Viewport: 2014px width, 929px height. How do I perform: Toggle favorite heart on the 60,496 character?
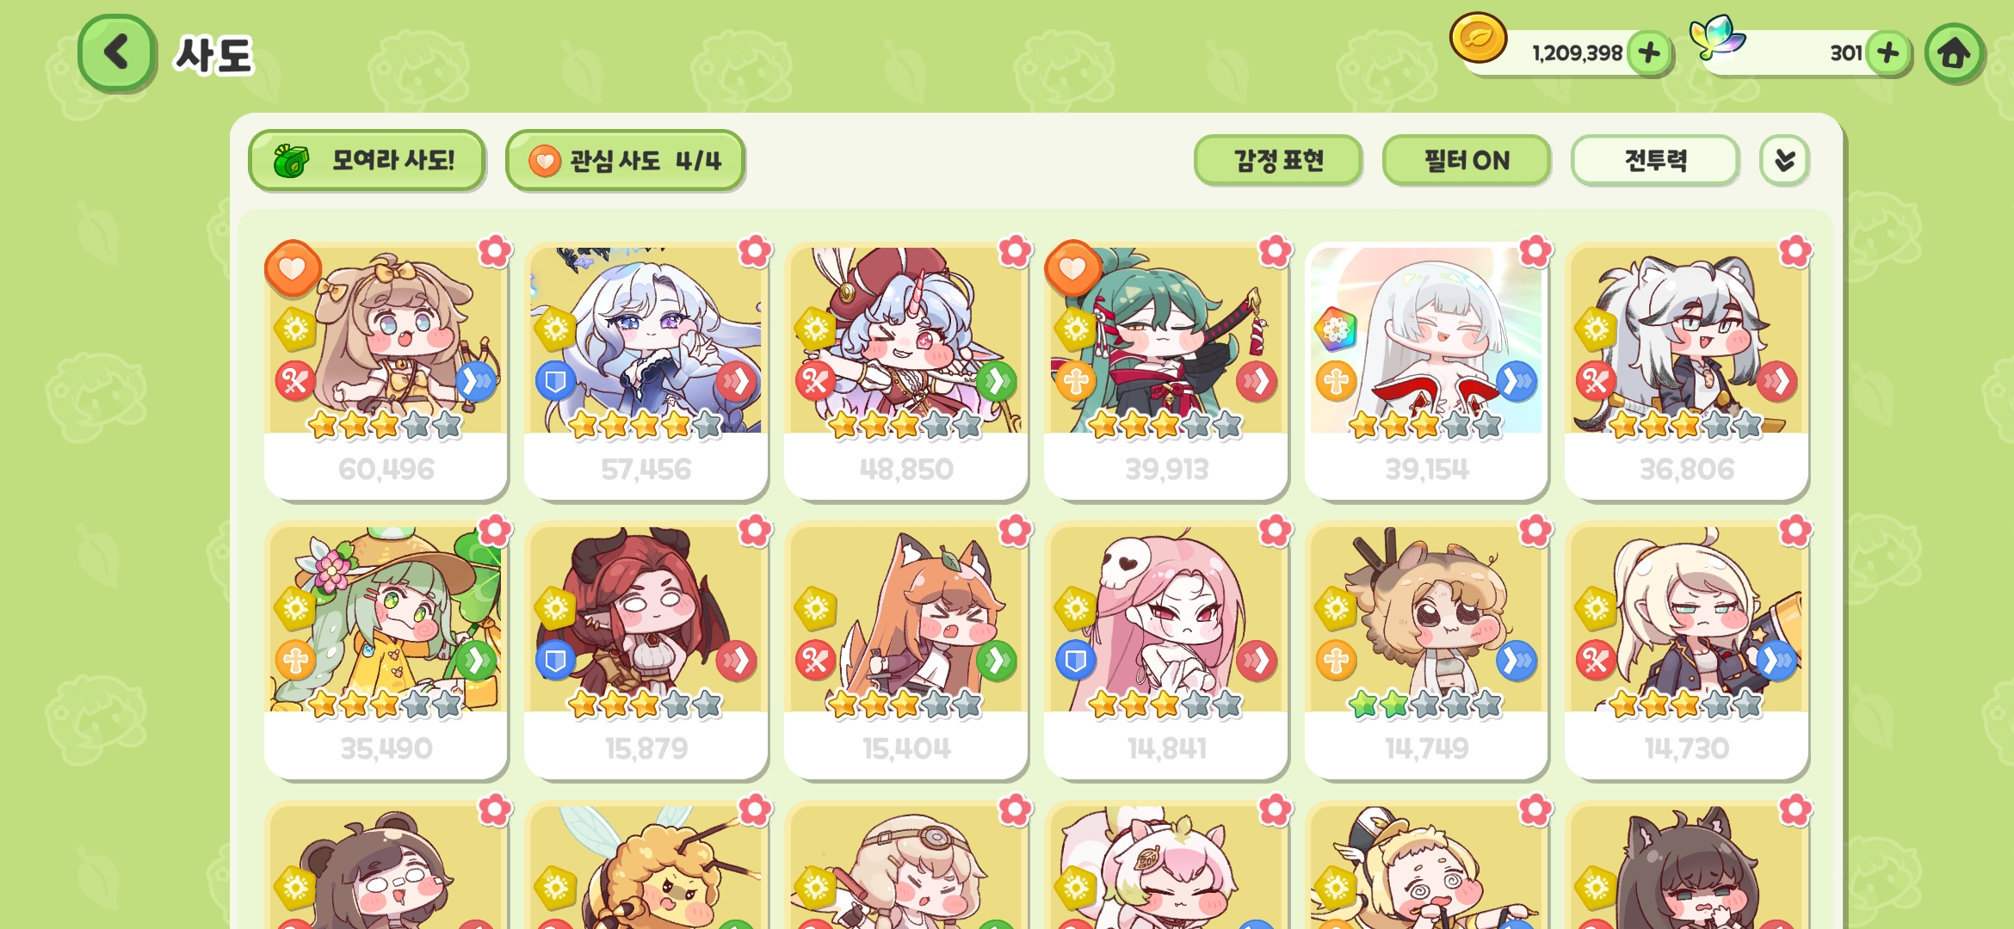coord(293,268)
